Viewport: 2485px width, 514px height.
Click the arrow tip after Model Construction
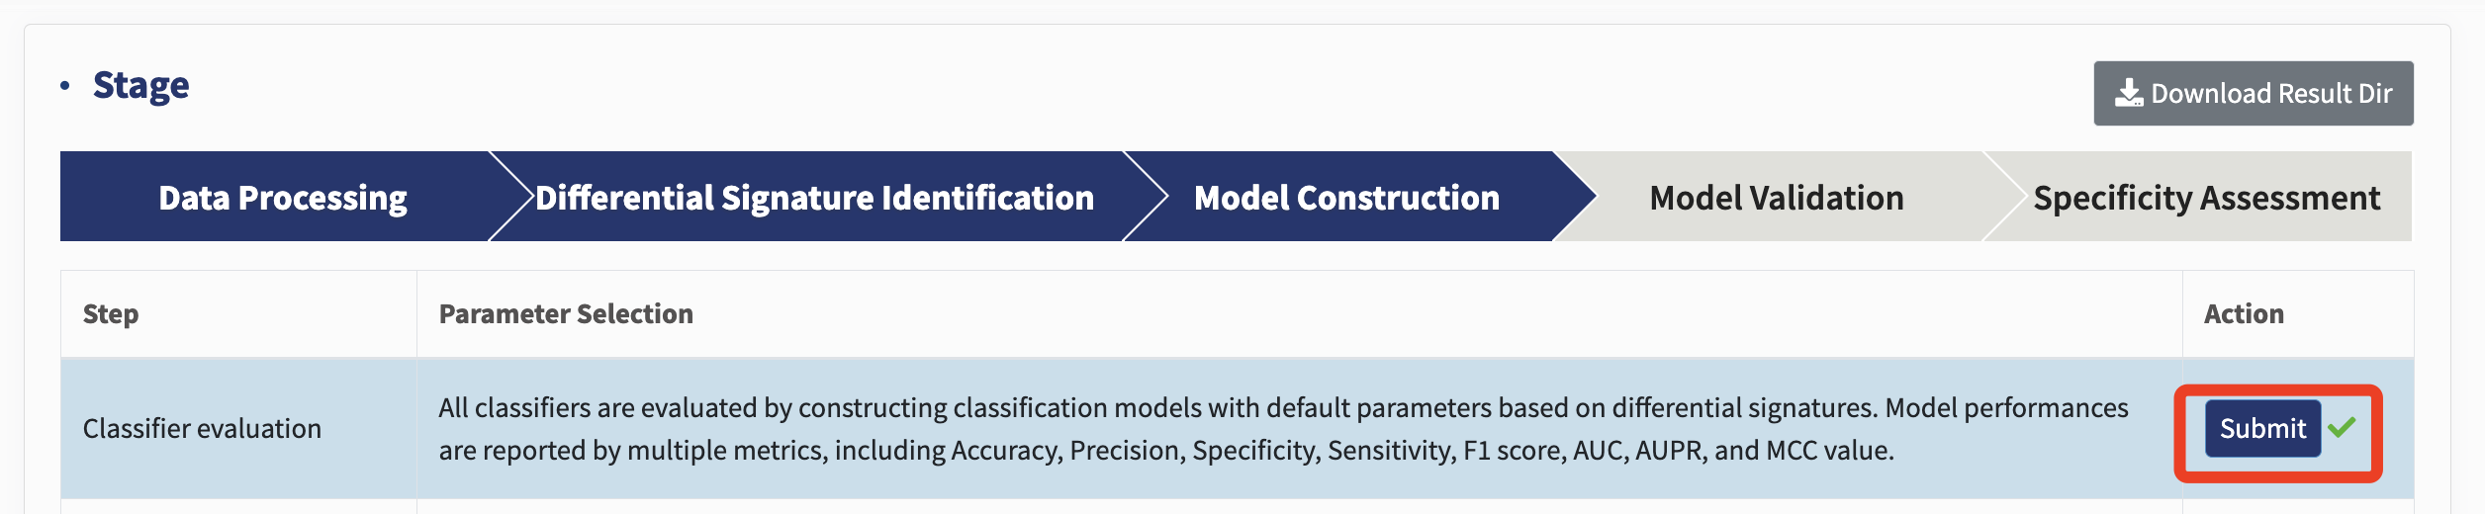click(x=1575, y=196)
